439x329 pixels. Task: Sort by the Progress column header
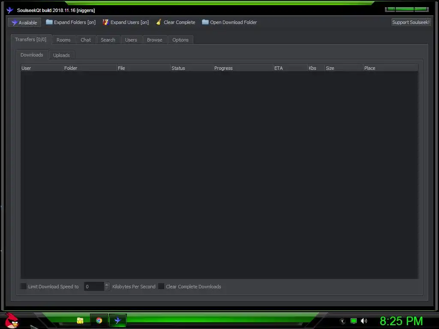pos(244,68)
